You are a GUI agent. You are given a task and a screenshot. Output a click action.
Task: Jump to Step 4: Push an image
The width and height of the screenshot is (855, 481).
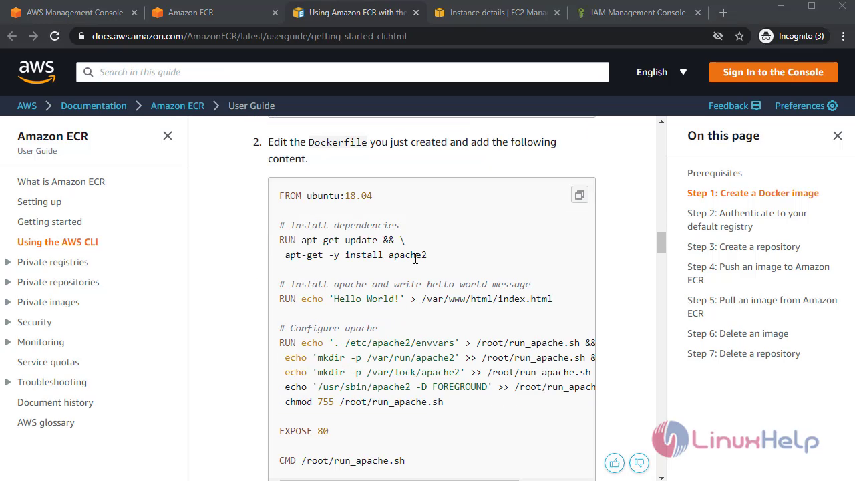click(758, 273)
